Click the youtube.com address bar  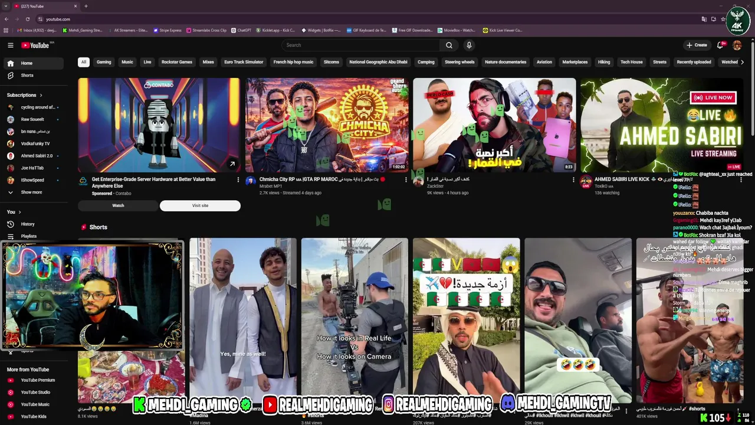366,19
